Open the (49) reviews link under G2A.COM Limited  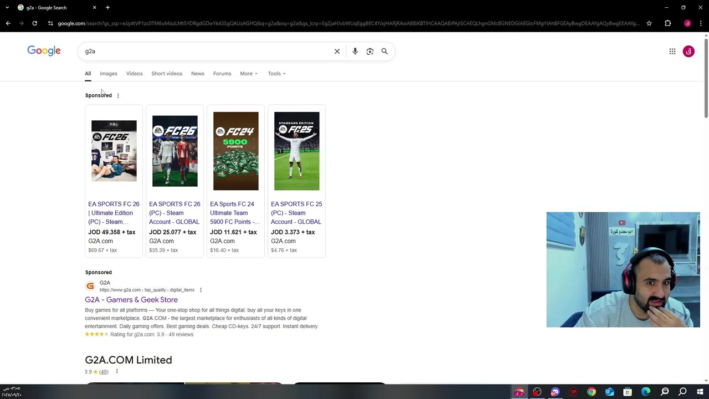104,372
